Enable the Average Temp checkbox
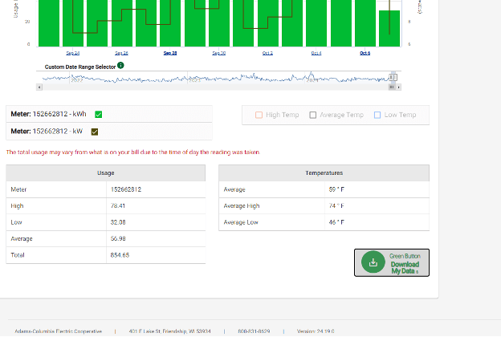Screen dimensions: 501x337 click(313, 115)
